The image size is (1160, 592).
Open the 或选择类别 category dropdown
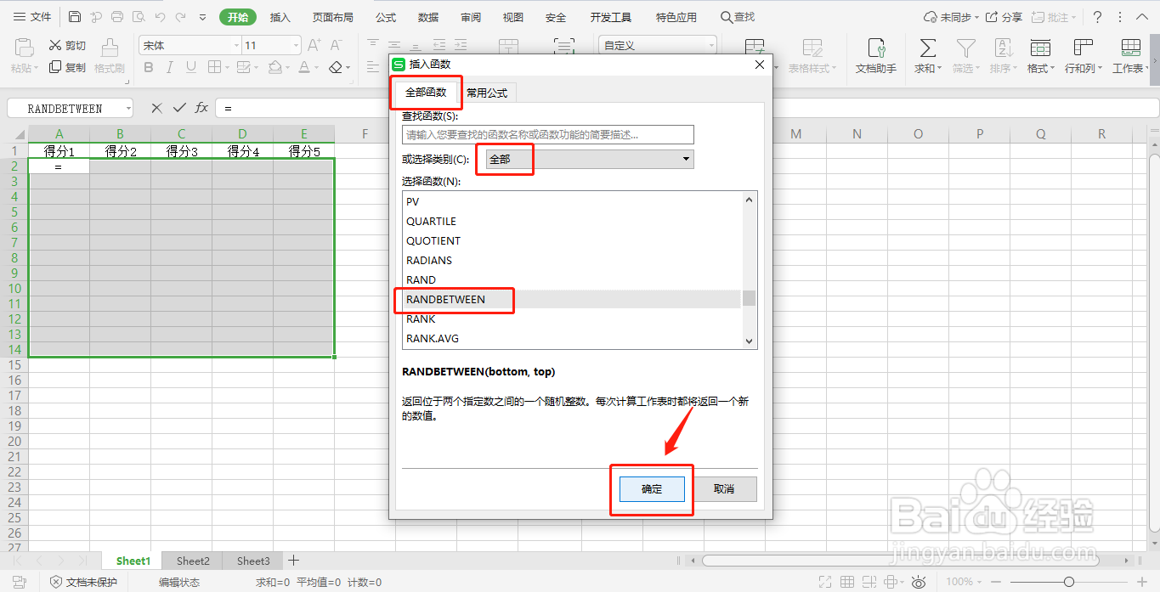pos(685,159)
